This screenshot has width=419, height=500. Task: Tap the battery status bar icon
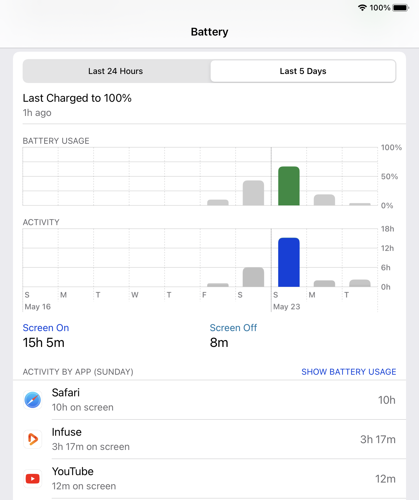coord(401,8)
